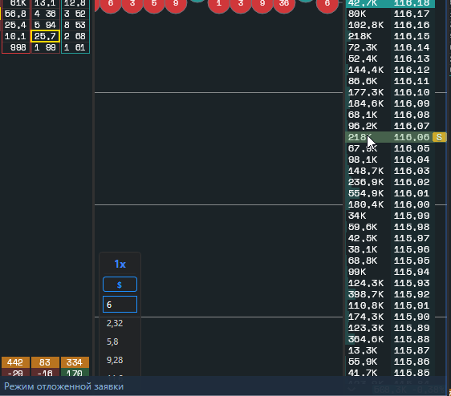Focus the volume input field showing 6
The height and width of the screenshot is (396, 451).
coord(120,305)
